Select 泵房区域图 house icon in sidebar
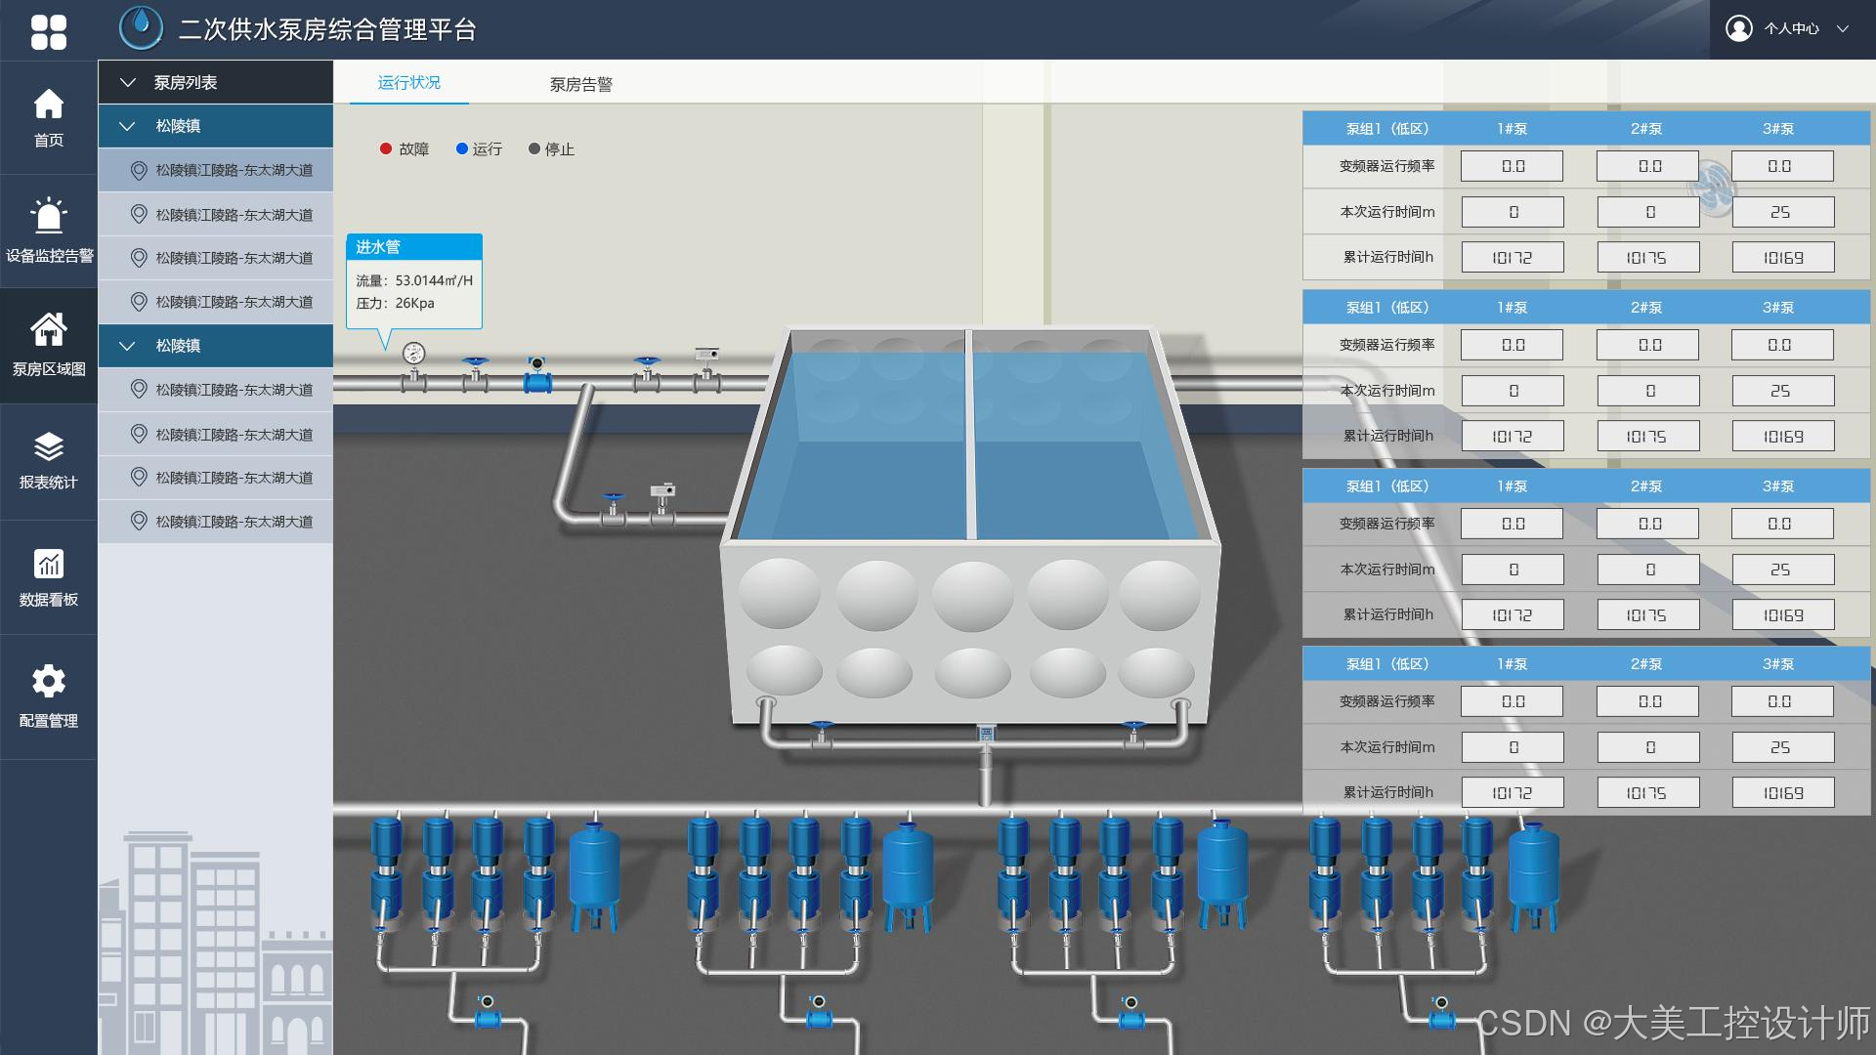Screen dimensions: 1876x1055 pyautogui.click(x=48, y=329)
